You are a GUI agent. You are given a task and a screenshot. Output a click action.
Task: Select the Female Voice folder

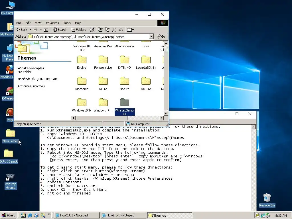[103, 62]
